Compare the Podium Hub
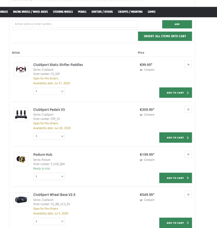Image resolution: width=217 pixels, height=228 pixels. pyautogui.click(x=147, y=160)
